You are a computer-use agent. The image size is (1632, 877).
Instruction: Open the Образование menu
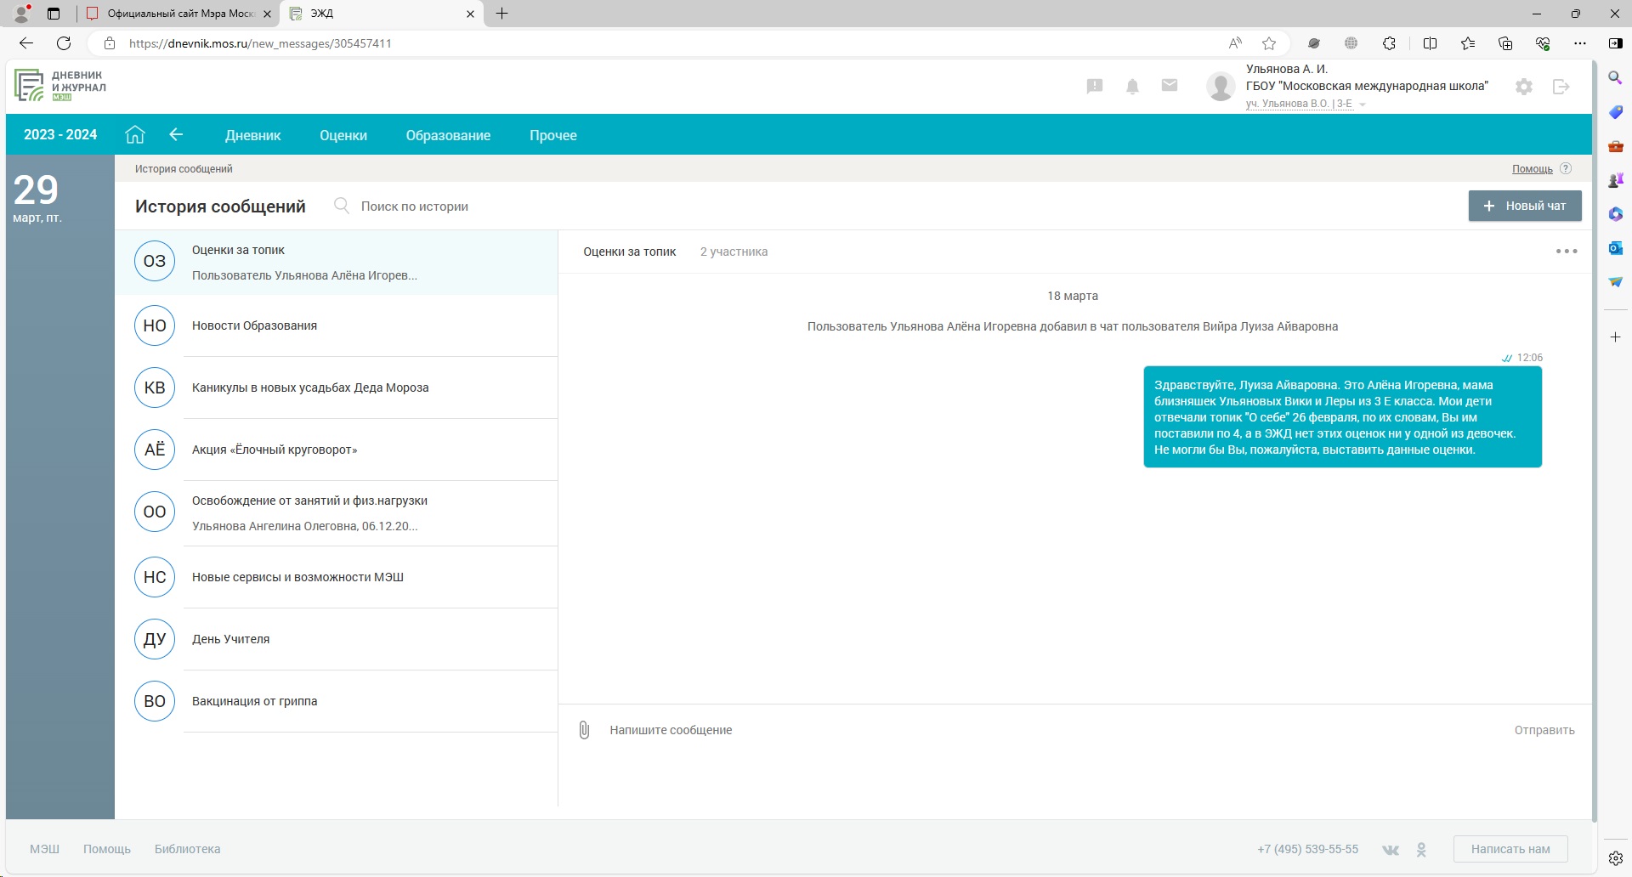(x=448, y=135)
